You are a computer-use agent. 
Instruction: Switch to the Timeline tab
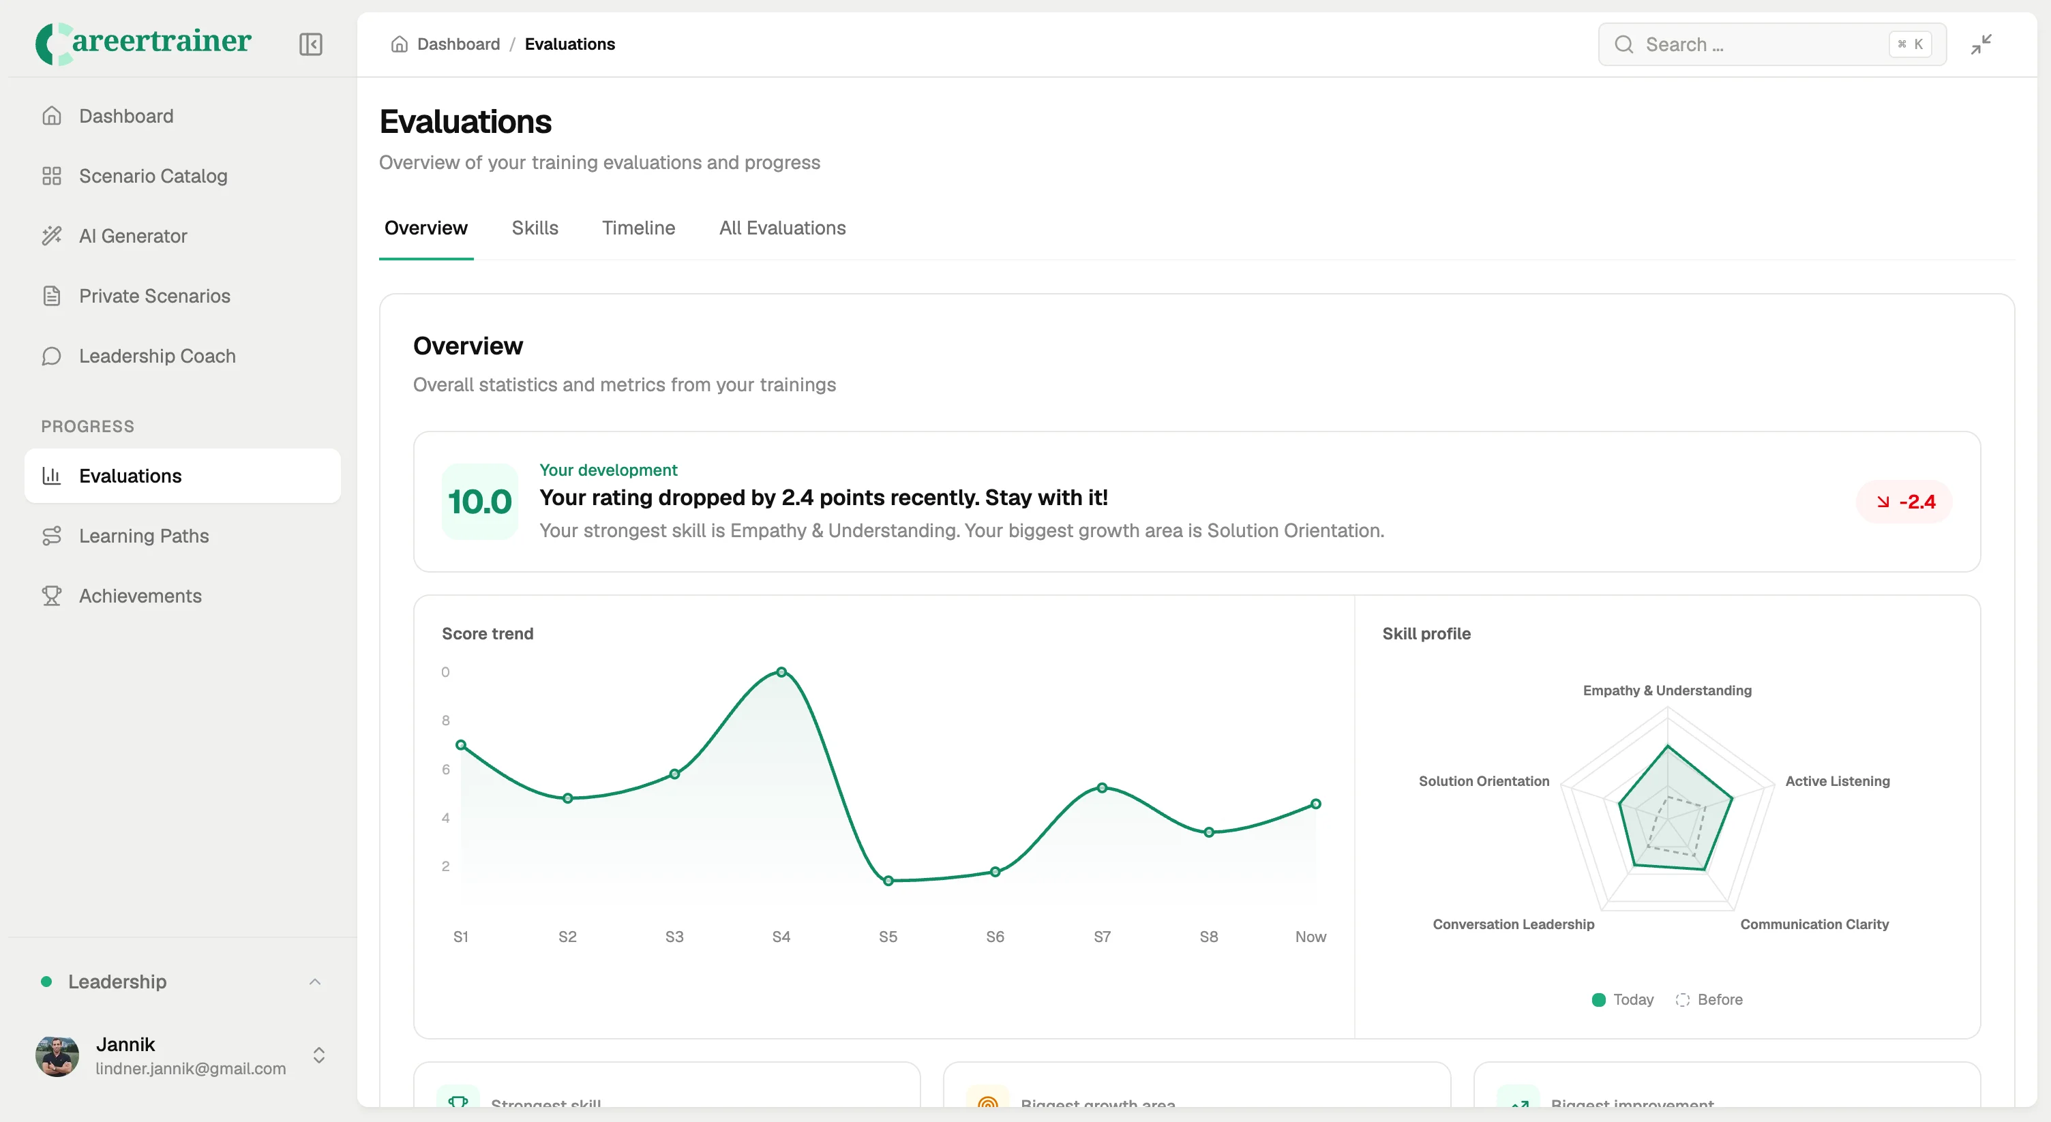tap(638, 228)
